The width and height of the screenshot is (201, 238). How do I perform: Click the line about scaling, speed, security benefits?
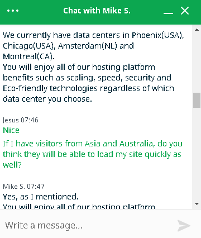[x=87, y=78]
